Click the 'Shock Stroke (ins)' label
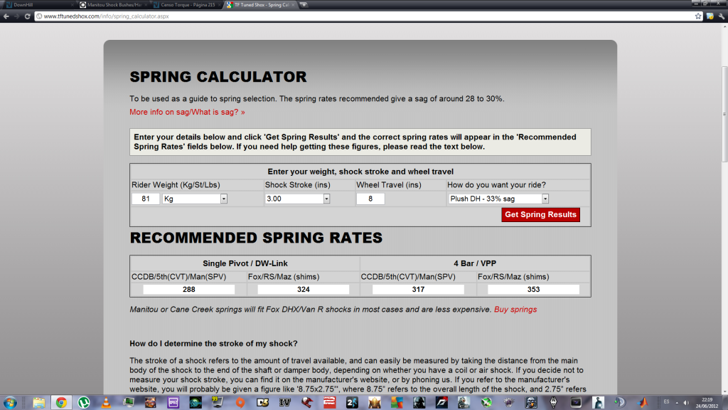Screen dimensions: 728x410 pyautogui.click(x=298, y=185)
